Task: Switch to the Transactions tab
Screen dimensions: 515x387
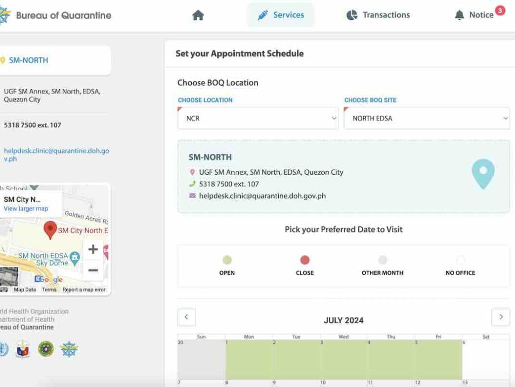Action: pyautogui.click(x=378, y=15)
